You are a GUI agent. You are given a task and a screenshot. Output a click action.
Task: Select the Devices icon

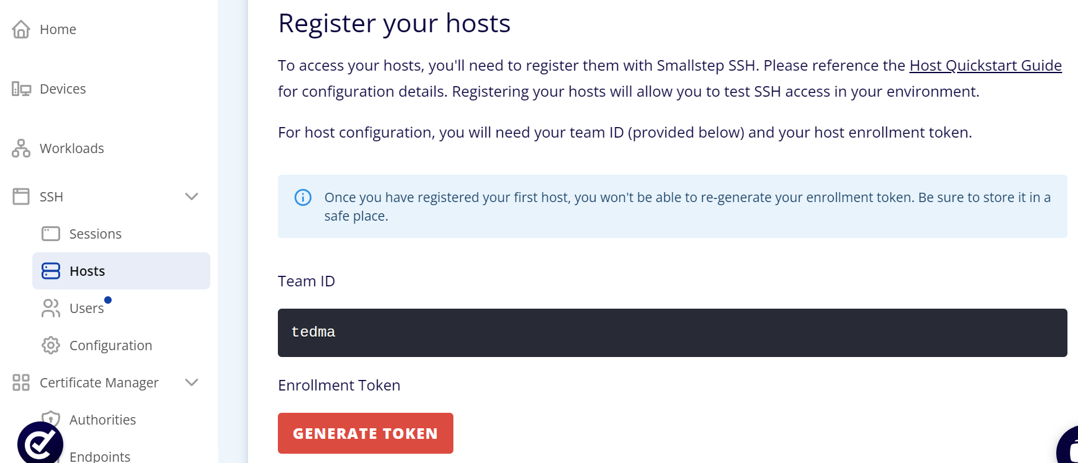(20, 89)
